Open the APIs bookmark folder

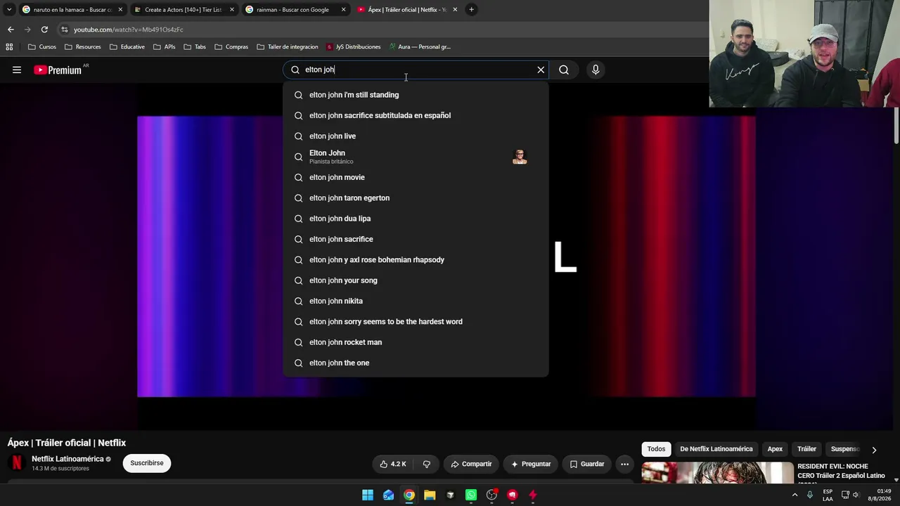164,47
